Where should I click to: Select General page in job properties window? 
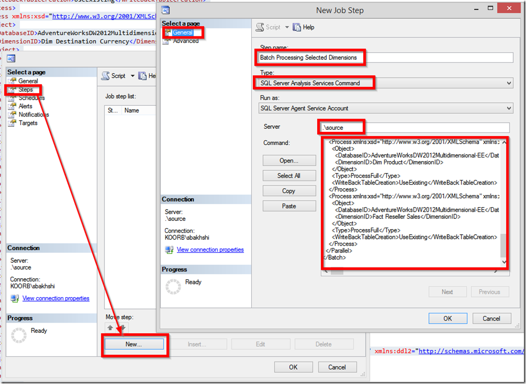click(x=28, y=81)
